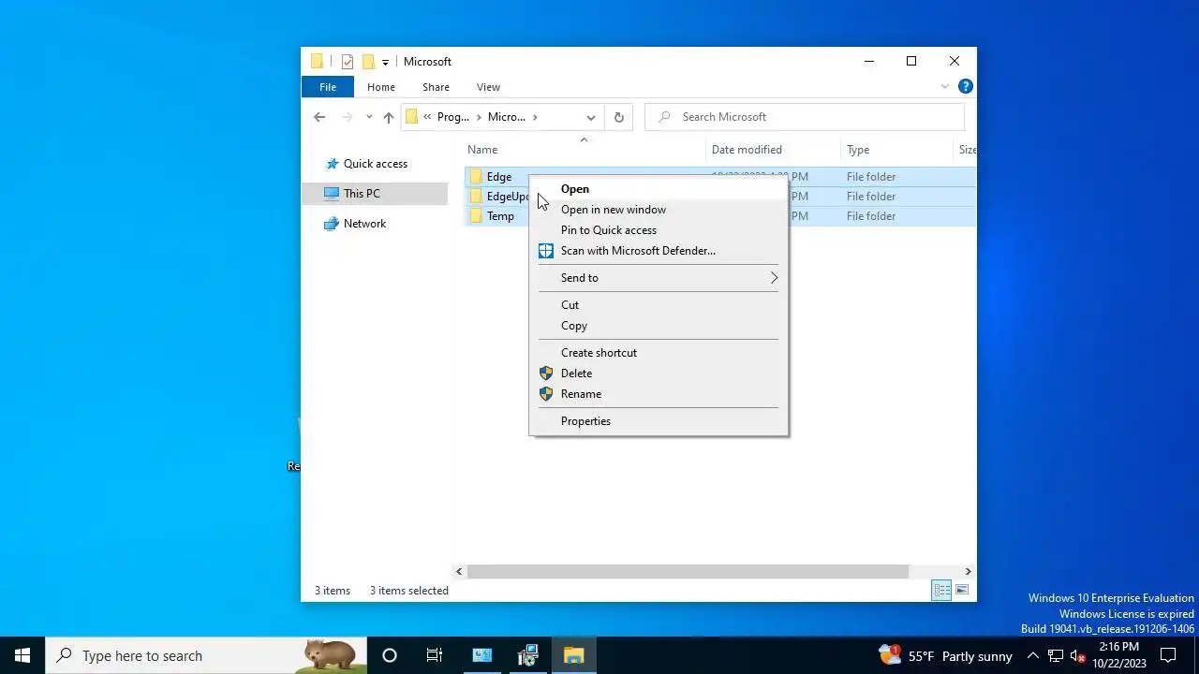Open the Action Center notifications icon
Image resolution: width=1199 pixels, height=674 pixels.
tap(1168, 655)
